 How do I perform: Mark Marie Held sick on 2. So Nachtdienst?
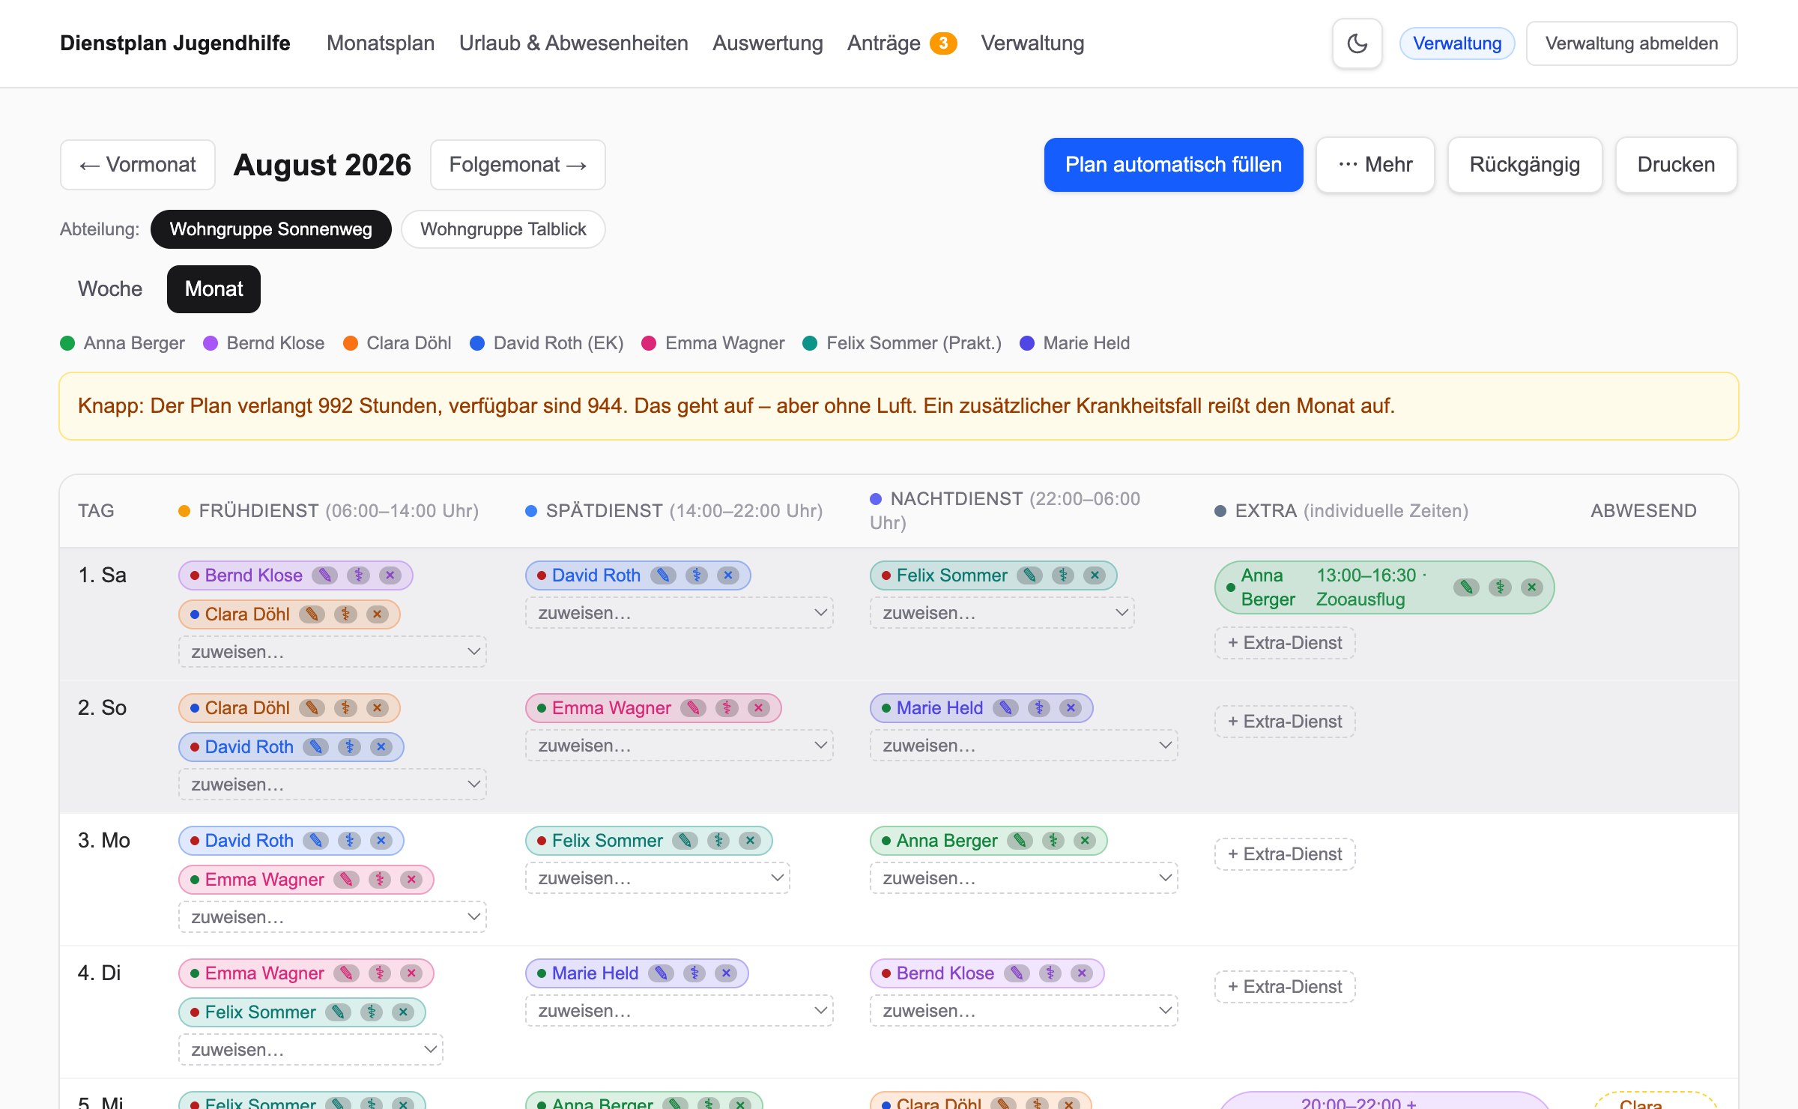click(1038, 708)
